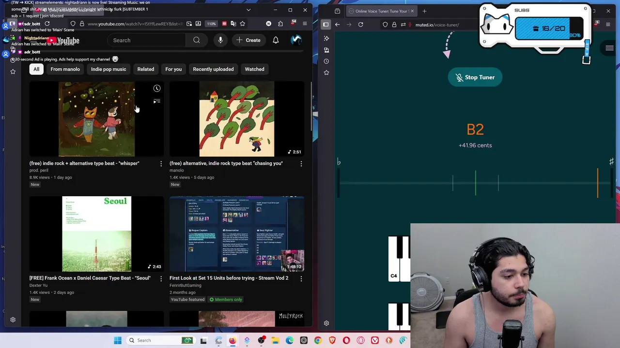Open the chasing you video title link
The width and height of the screenshot is (620, 348).
pyautogui.click(x=226, y=163)
